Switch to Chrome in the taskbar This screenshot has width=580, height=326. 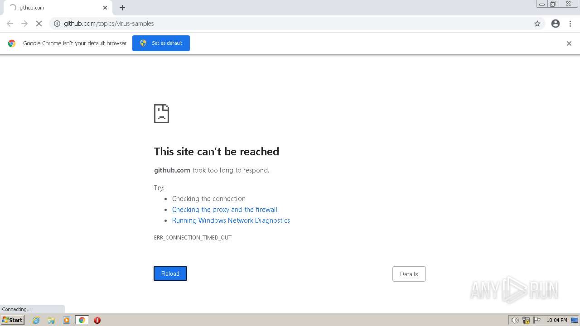tap(82, 320)
